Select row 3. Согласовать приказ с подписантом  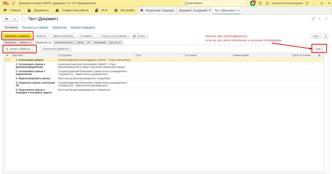tap(164, 73)
